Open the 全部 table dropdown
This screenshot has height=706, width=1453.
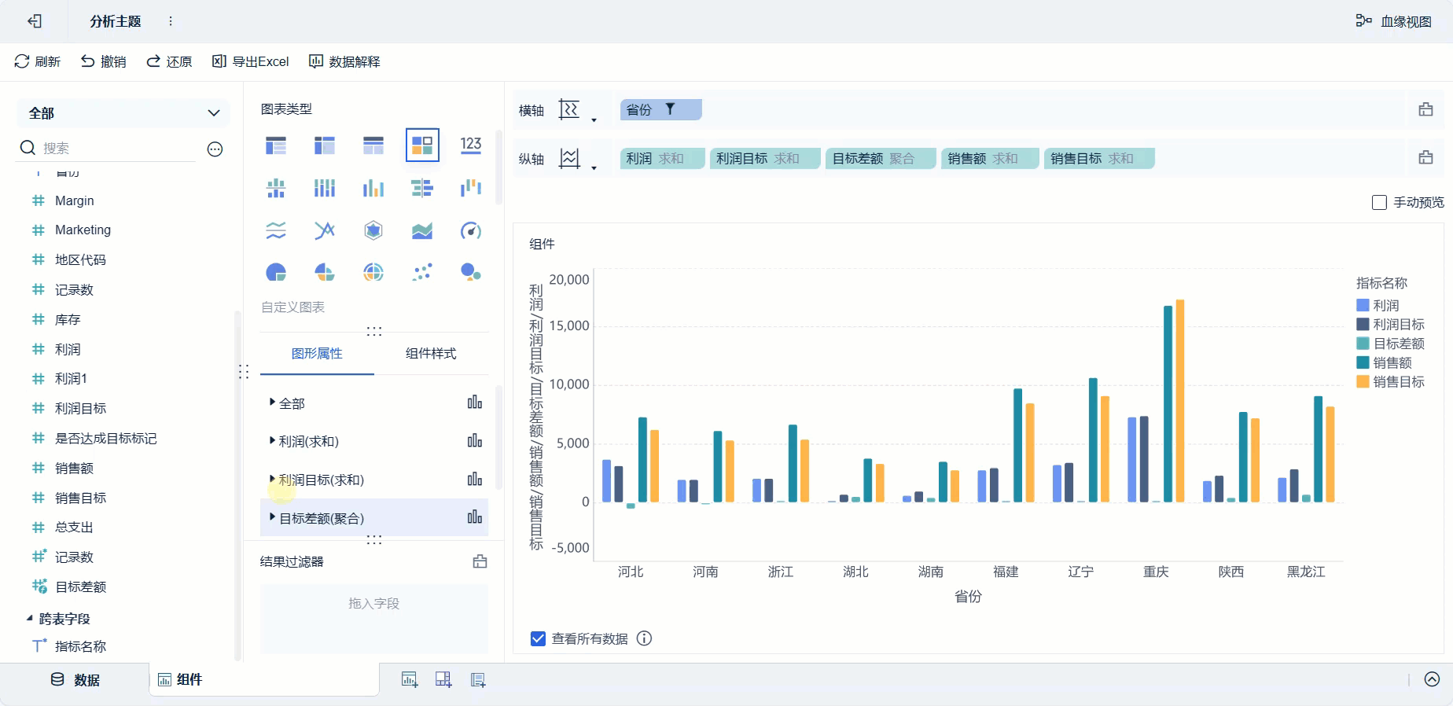pos(123,113)
